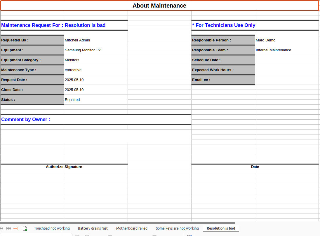Click the Requested By label cell
This screenshot has width=320, height=236.
[x=32, y=40]
